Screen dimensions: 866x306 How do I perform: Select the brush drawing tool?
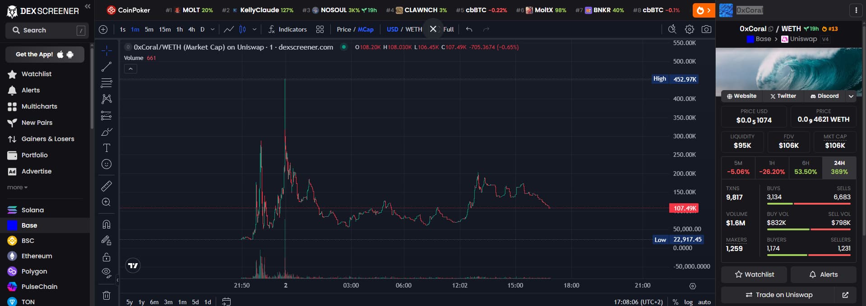pos(107,132)
